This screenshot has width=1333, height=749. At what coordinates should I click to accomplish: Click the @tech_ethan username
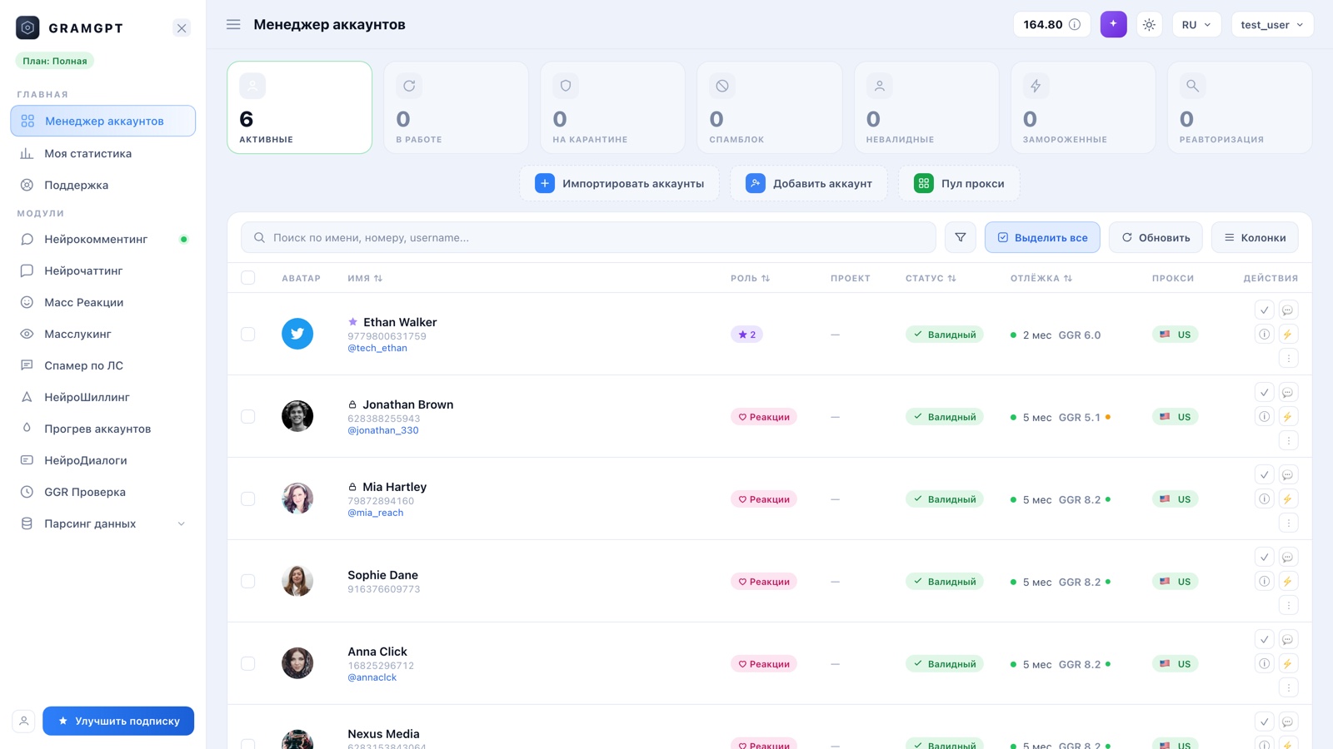(377, 348)
